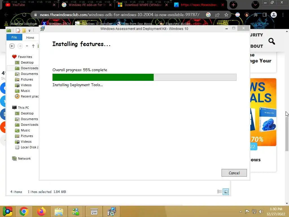
Task: Switch Explorer to details view
Action: [219, 192]
